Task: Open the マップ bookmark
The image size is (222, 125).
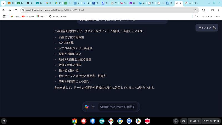Action: point(41,16)
